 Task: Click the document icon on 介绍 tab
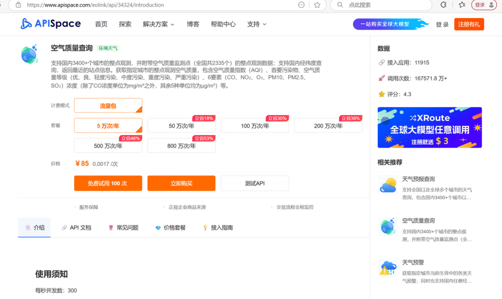pos(28,228)
